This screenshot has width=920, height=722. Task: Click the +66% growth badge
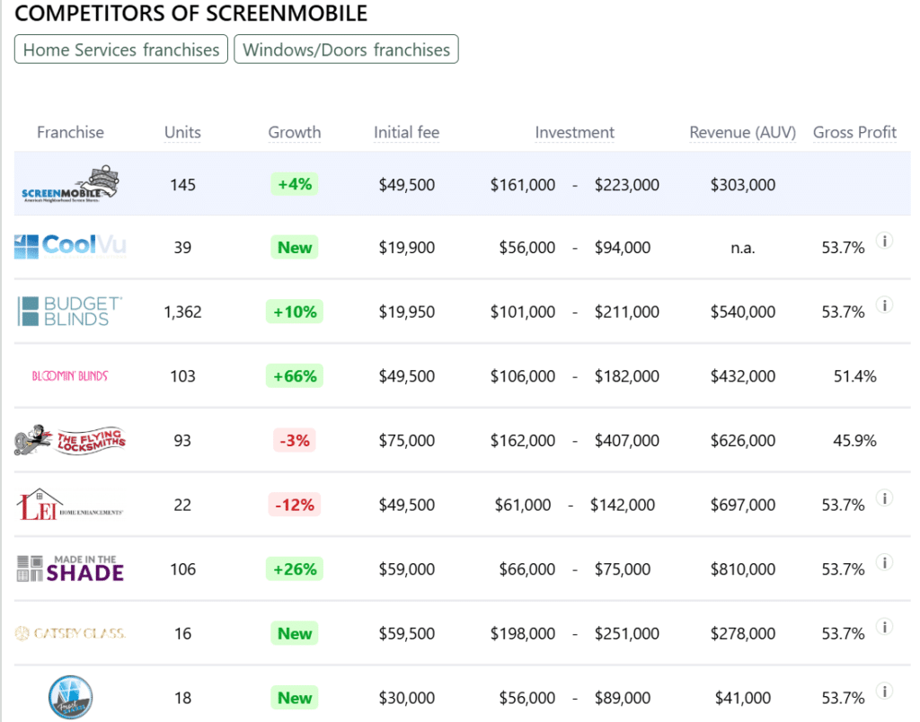click(295, 376)
